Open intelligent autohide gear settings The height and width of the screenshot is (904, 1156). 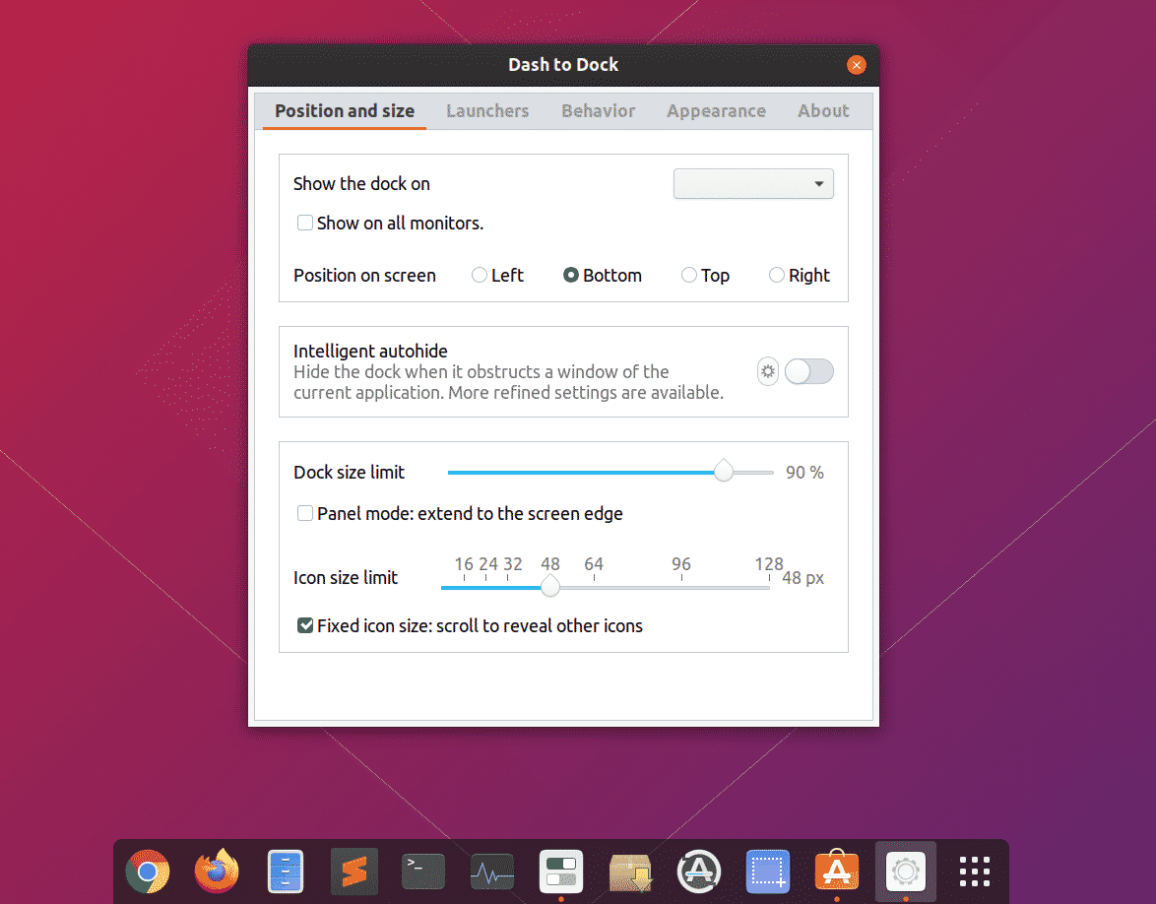tap(767, 371)
